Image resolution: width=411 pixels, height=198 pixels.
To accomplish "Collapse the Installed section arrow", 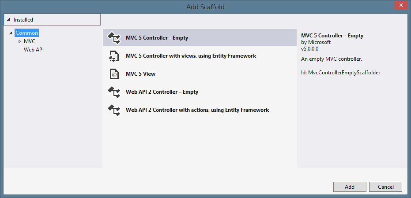I will click(9, 20).
